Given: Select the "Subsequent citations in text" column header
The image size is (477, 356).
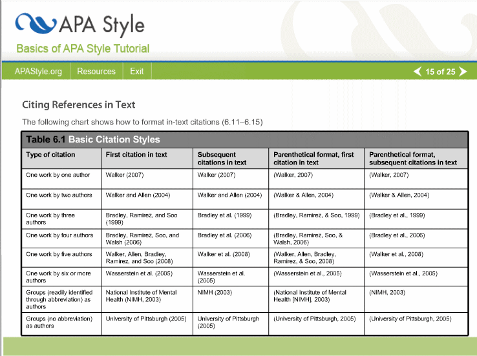Looking at the screenshot, I should 222,159.
